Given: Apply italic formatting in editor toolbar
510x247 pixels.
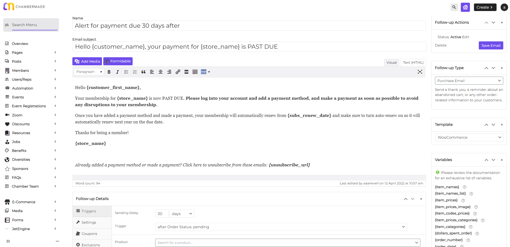Looking at the screenshot, I should [118, 72].
